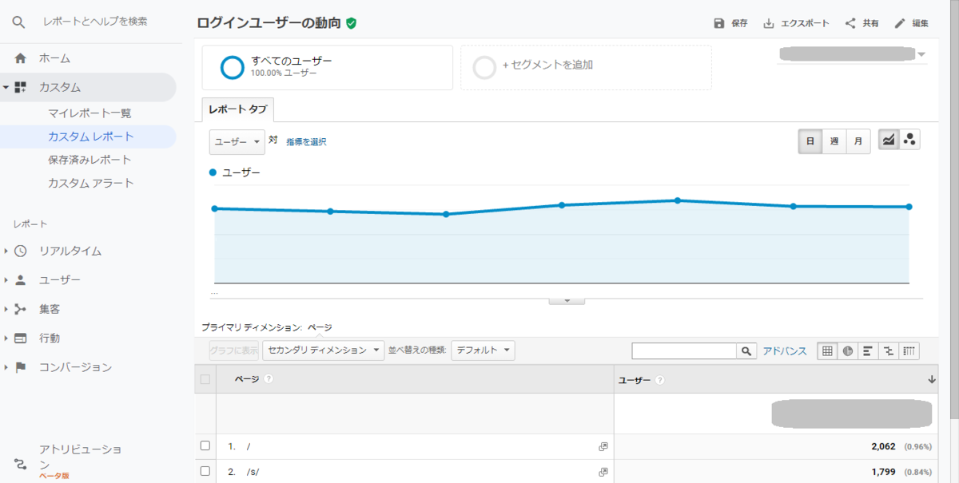
Task: Open the 並べ替えの種類 default sort dropdown
Action: (x=483, y=350)
